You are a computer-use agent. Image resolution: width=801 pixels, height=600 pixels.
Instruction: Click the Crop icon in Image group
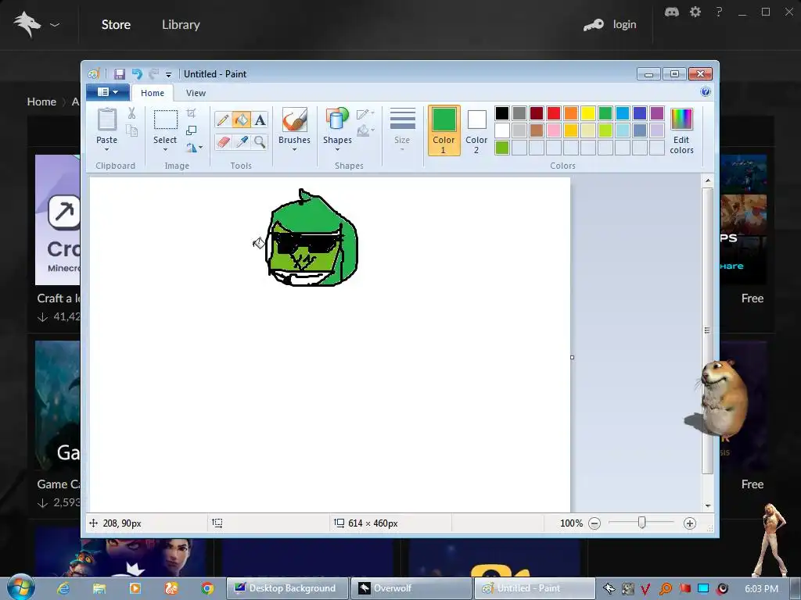pyautogui.click(x=191, y=113)
